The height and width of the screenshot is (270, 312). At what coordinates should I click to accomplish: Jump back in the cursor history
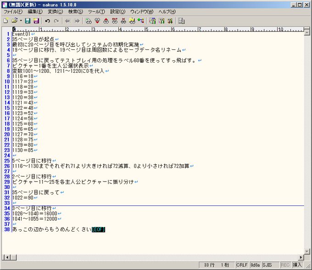(x=68, y=21)
